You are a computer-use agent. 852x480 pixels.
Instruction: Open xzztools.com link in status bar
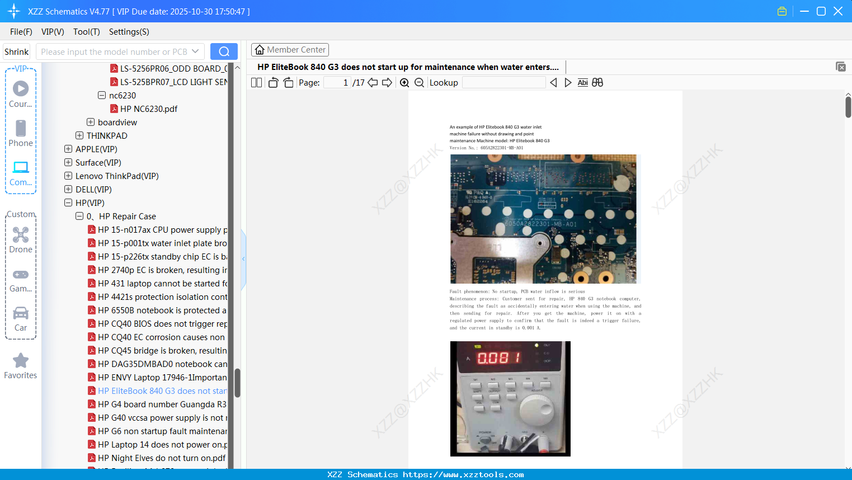click(x=463, y=474)
